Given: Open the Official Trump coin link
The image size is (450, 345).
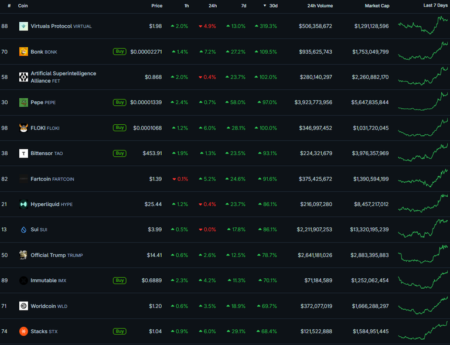Looking at the screenshot, I should coord(57,255).
